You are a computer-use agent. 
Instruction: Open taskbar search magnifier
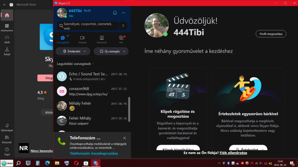pyautogui.click(x=18, y=163)
